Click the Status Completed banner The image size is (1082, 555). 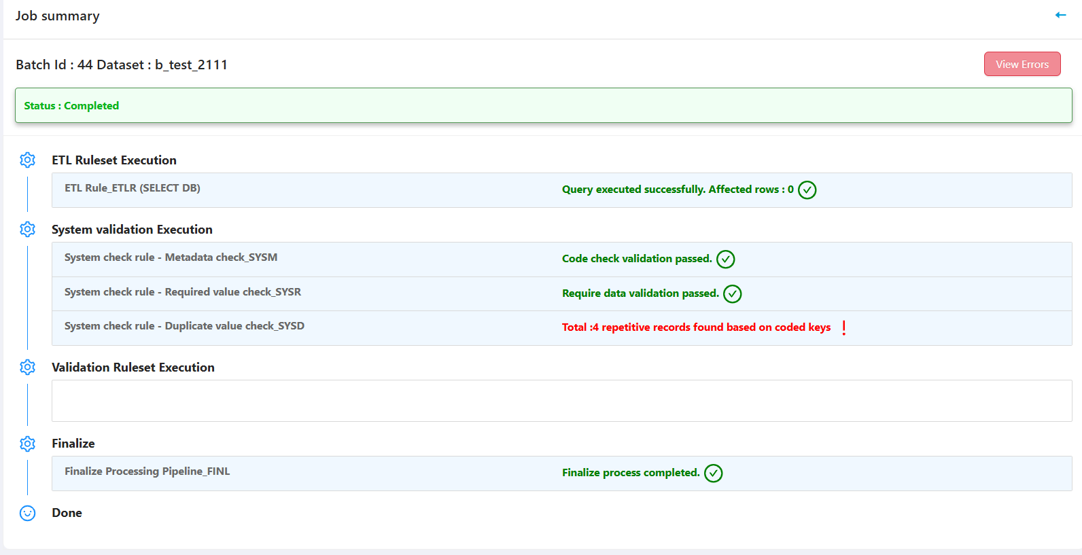pos(543,105)
